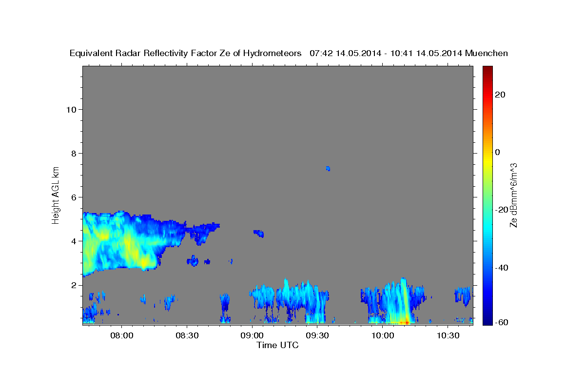Click the date range '07:42 14.05.2014 - 10:41 14.05.2014'
The height and width of the screenshot is (390, 585).
386,54
